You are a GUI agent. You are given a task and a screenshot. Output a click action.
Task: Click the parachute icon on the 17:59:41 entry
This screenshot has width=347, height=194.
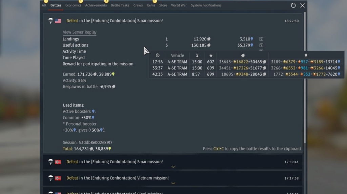tap(51, 162)
